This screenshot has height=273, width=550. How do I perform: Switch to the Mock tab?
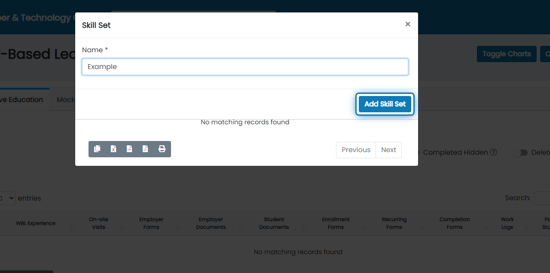[63, 100]
